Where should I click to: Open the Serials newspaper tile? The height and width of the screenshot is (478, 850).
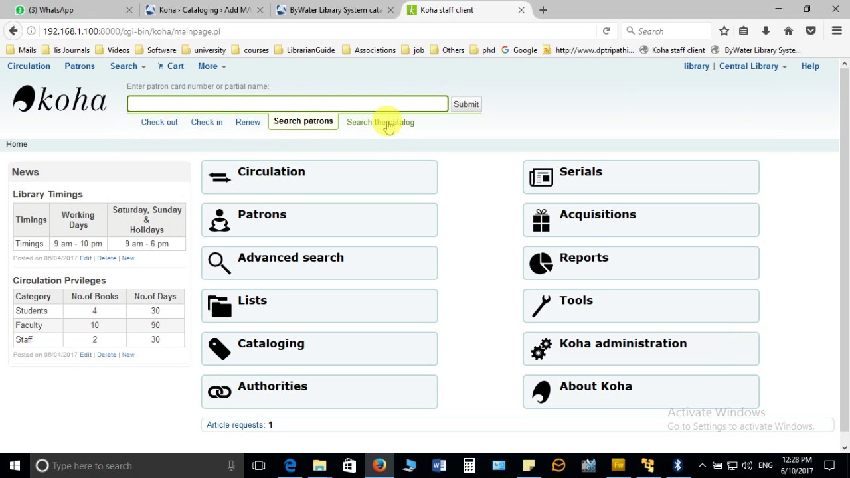(x=641, y=177)
